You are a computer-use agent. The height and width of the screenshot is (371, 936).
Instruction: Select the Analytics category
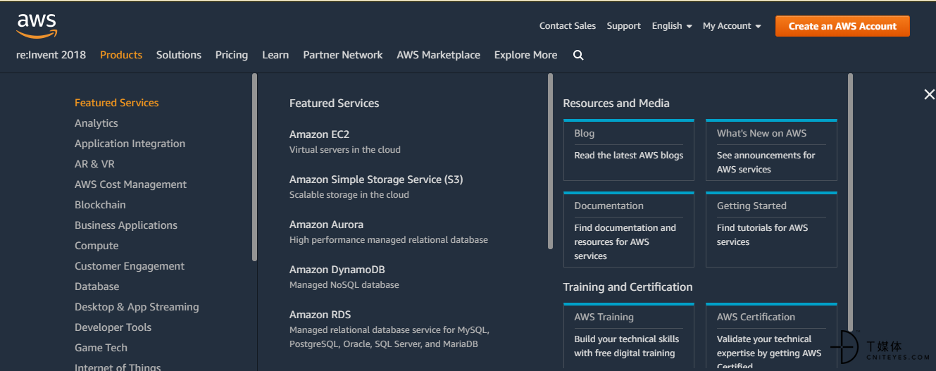[96, 123]
